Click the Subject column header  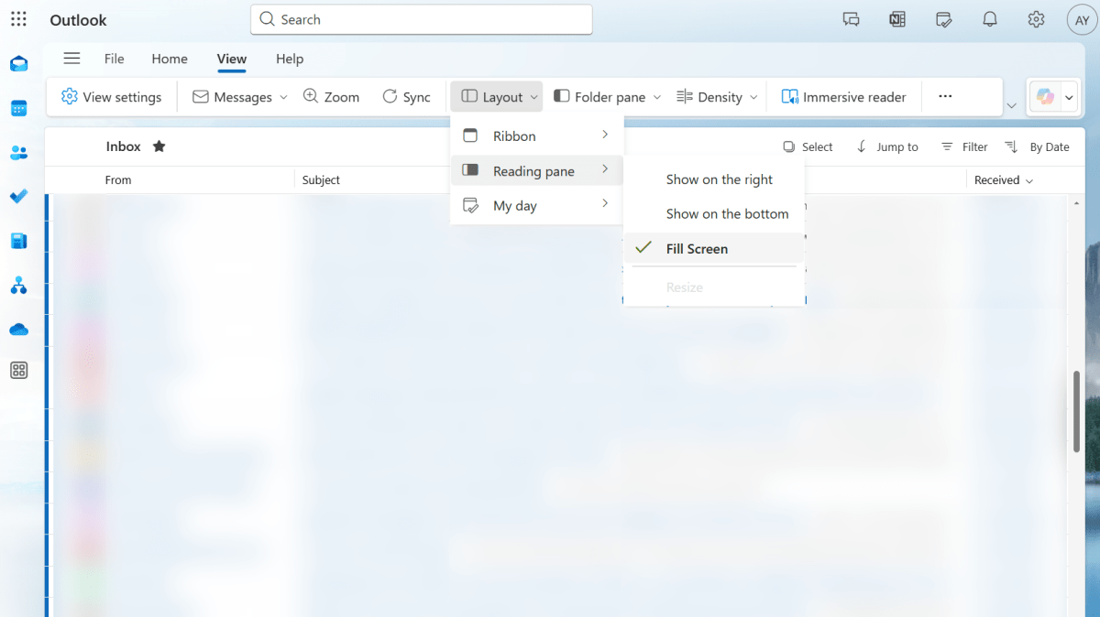point(321,180)
